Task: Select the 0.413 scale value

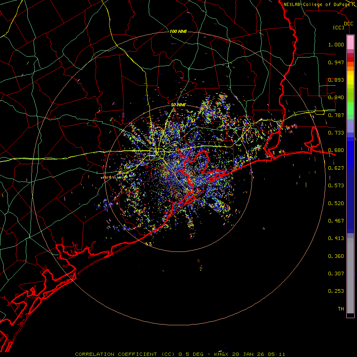Action: click(x=336, y=238)
